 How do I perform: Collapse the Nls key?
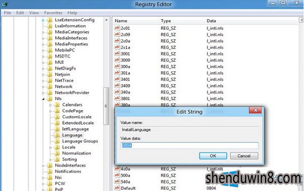43,99
